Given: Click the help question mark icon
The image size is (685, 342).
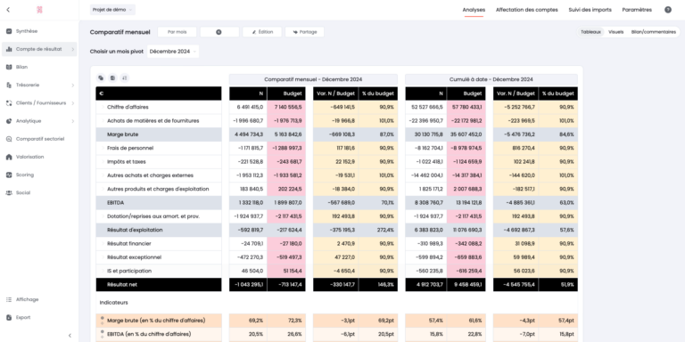Looking at the screenshot, I should coord(668,10).
